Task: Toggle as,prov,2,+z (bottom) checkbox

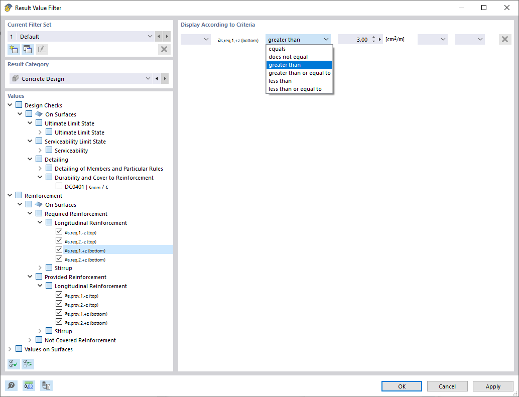Action: click(x=59, y=322)
